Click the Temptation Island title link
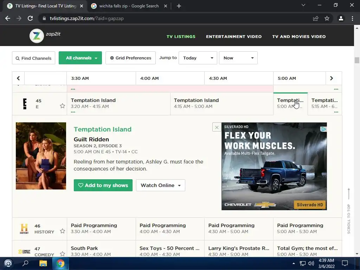Screen dimensions: 360x270 (103, 129)
